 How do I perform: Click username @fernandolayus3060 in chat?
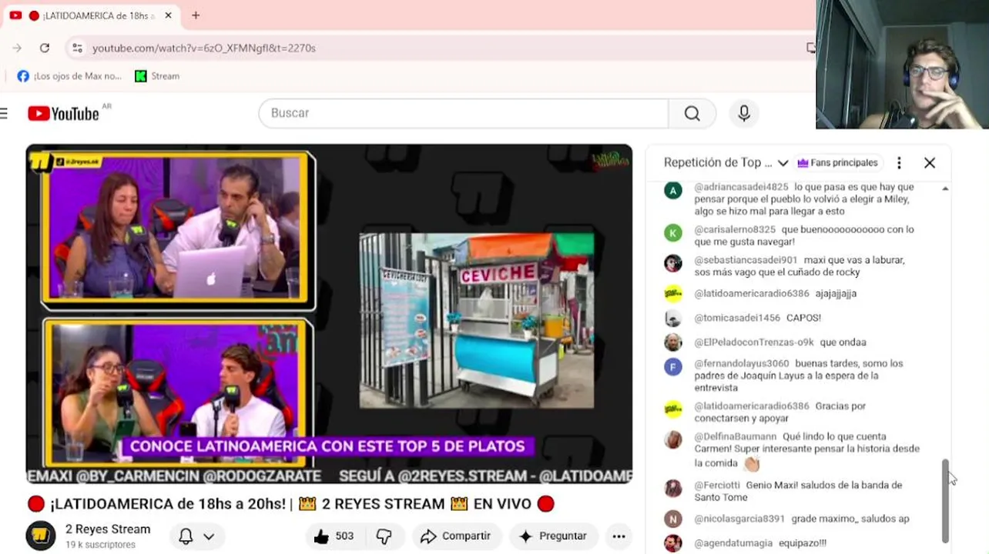click(x=742, y=363)
